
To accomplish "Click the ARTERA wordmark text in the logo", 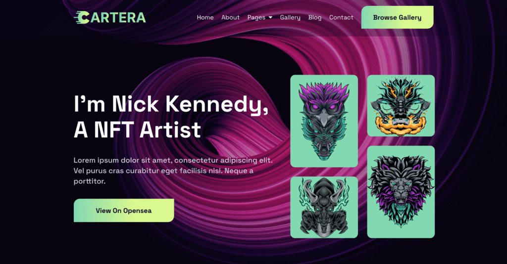I will [118, 18].
